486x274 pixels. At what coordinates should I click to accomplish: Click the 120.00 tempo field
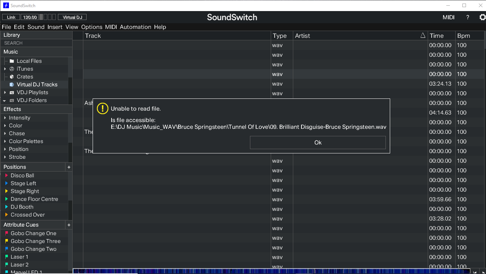(30, 17)
